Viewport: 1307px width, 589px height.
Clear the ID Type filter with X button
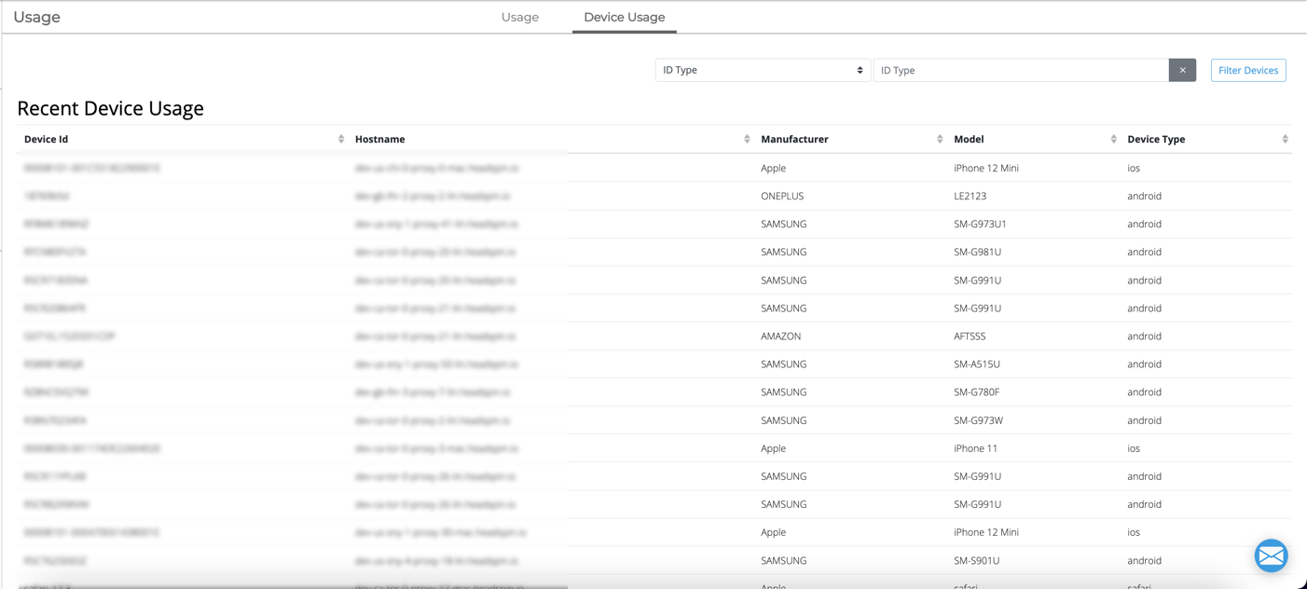(1182, 70)
